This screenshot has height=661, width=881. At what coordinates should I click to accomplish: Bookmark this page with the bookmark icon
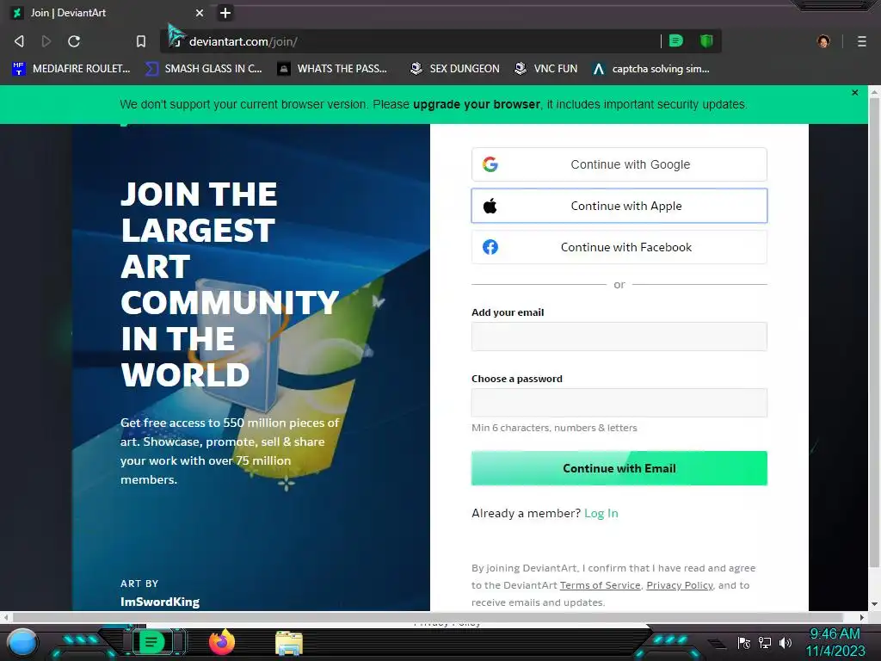coord(141,41)
